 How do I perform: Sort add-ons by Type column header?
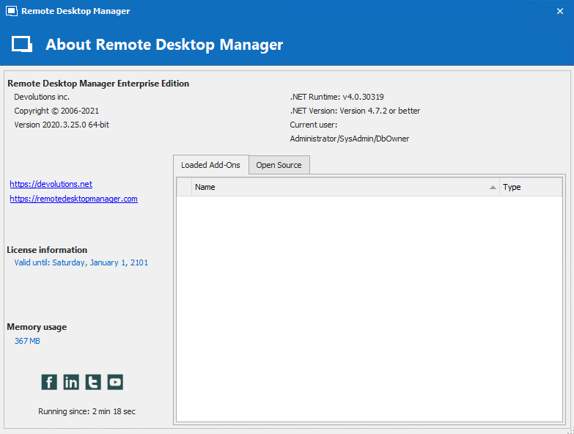531,187
